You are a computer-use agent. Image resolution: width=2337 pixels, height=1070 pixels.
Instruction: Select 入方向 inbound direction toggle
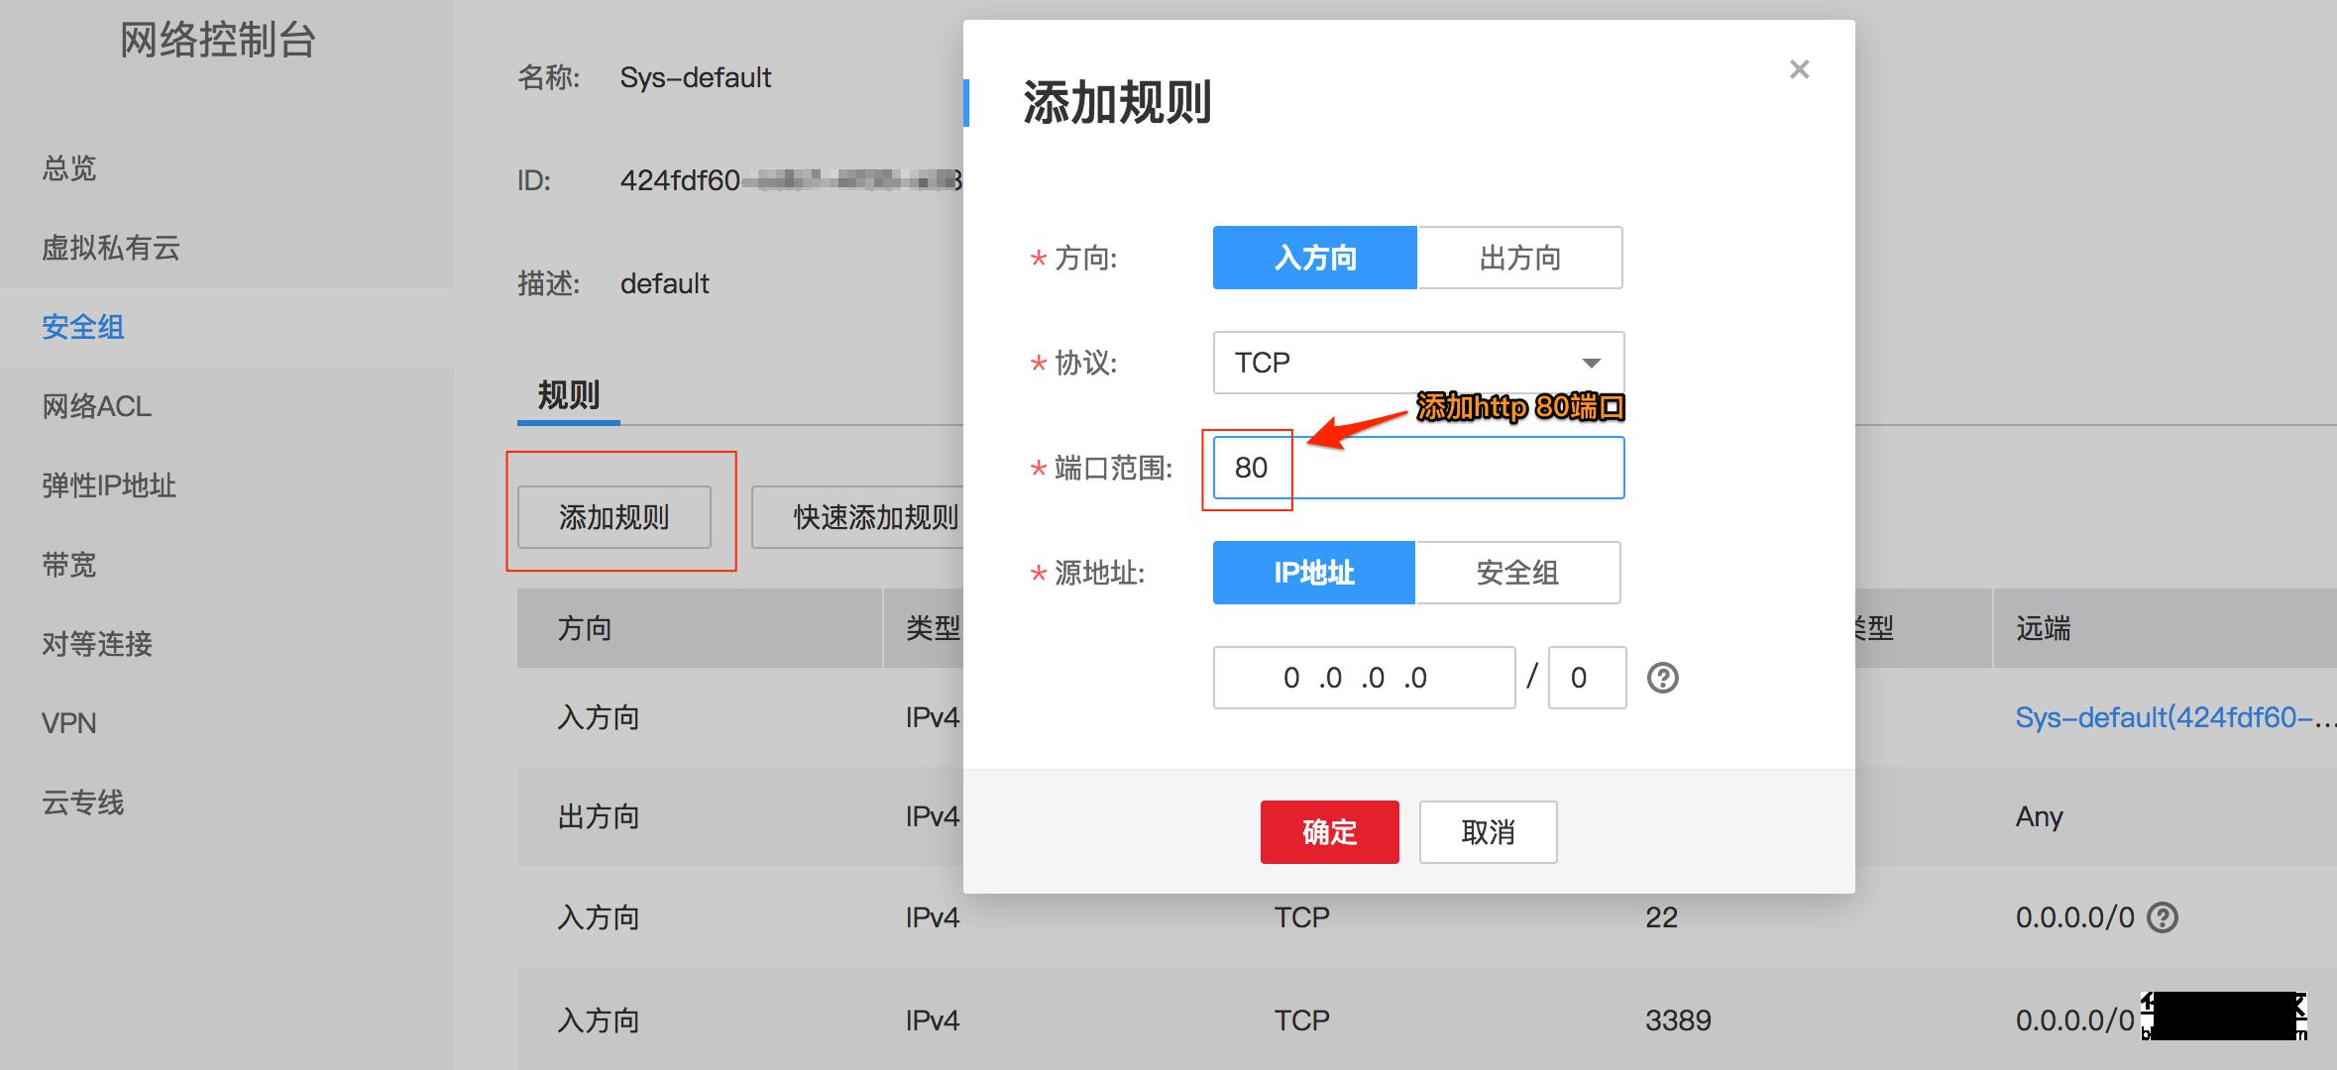pos(1314,258)
